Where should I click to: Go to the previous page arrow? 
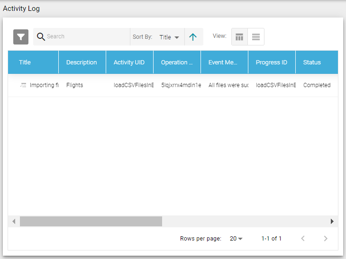(x=303, y=239)
